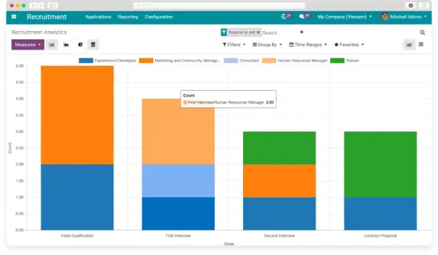
Task: Open activities clock notifications icon
Action: coord(285,16)
